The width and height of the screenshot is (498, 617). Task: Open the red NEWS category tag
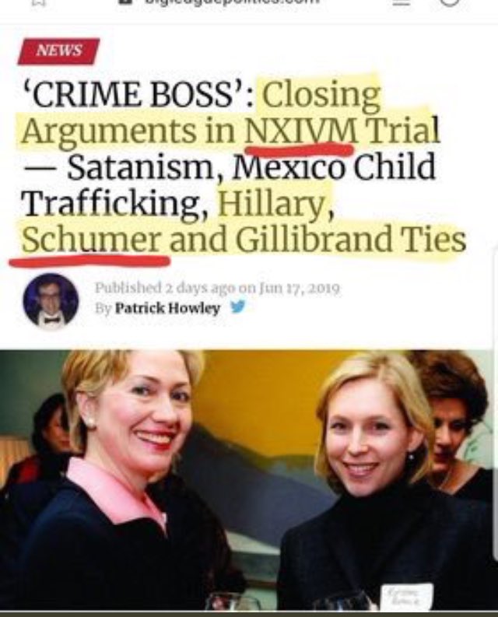tap(58, 51)
